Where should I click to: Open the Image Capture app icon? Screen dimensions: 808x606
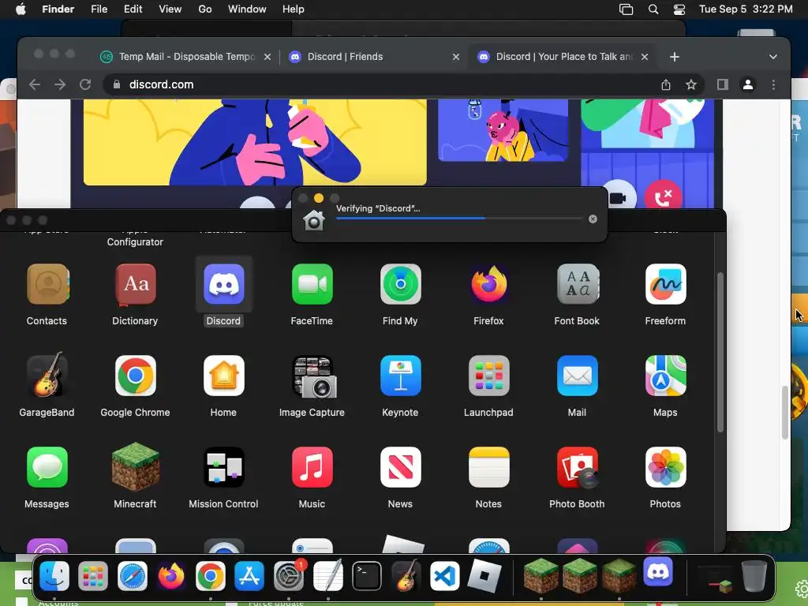[314, 376]
